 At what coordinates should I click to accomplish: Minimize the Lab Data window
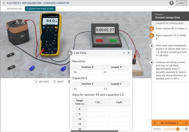coord(124,53)
